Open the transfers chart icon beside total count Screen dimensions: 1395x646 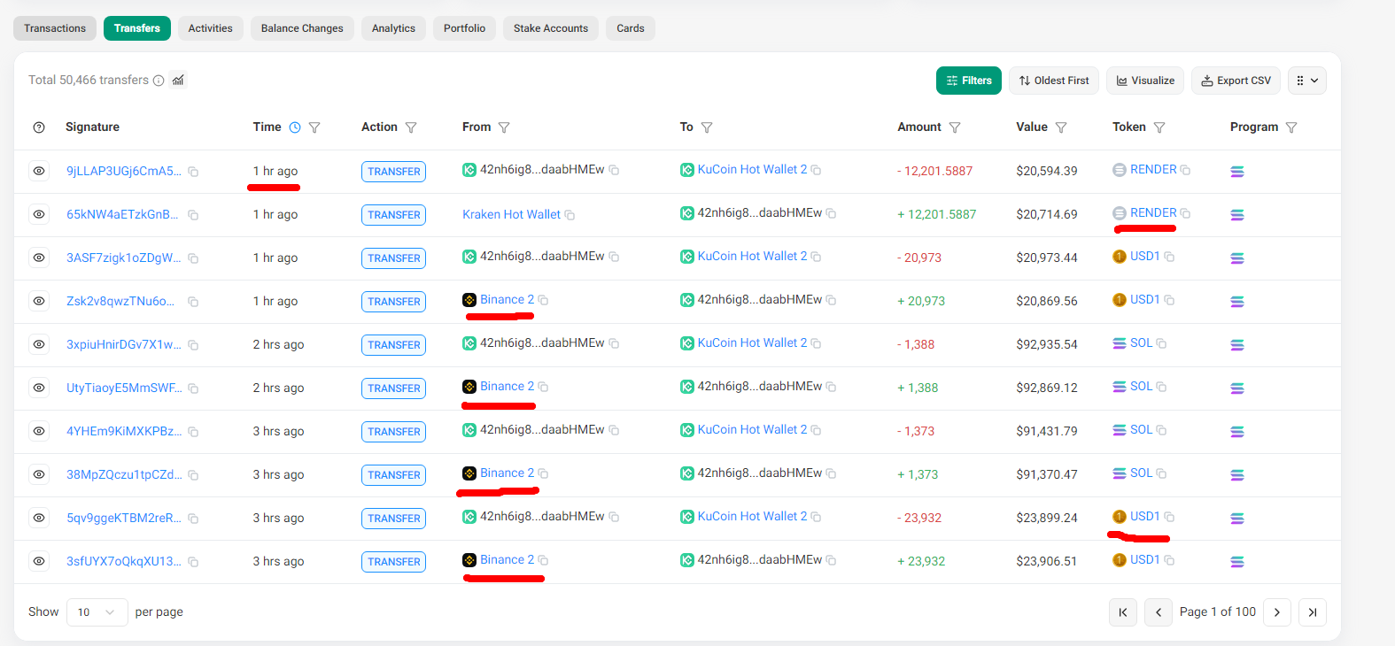(x=178, y=80)
